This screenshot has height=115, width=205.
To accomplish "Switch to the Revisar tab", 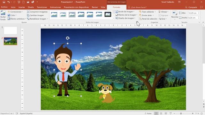I will point(95,7).
